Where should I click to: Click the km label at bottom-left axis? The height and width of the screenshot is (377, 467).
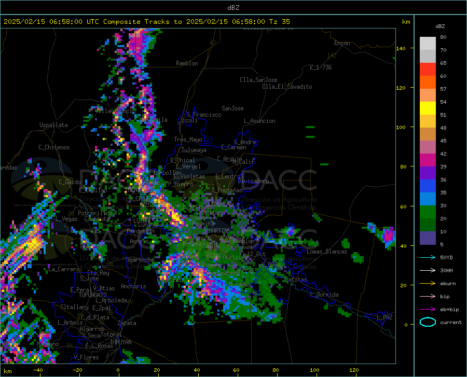7,371
